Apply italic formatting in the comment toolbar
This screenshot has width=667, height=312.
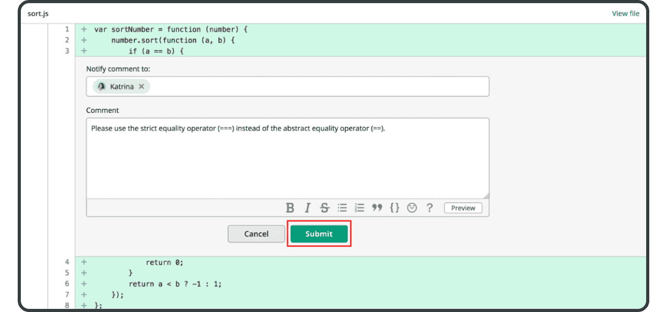(307, 208)
